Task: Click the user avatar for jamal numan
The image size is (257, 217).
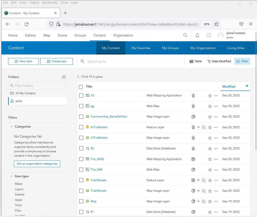Action: click(221, 35)
